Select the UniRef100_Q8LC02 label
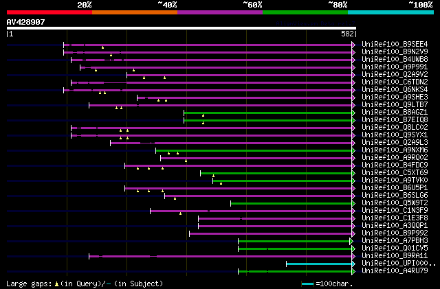 point(395,128)
